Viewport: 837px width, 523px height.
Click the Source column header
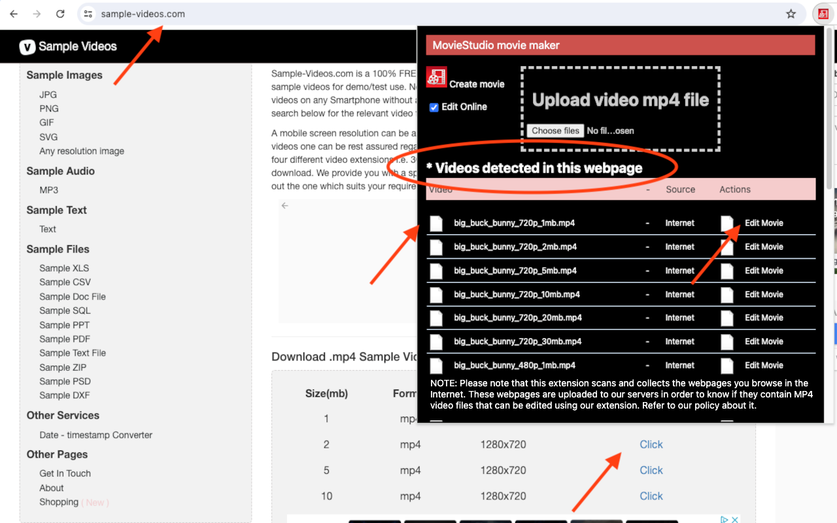click(x=681, y=190)
